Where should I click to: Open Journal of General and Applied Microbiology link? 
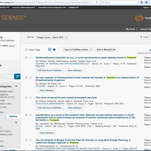(x=63, y=64)
